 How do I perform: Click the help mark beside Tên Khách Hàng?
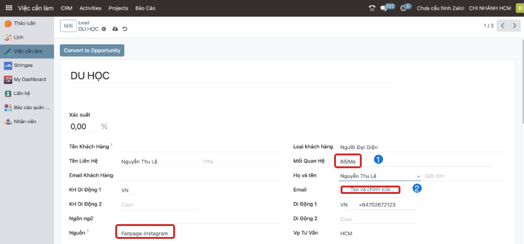point(111,145)
